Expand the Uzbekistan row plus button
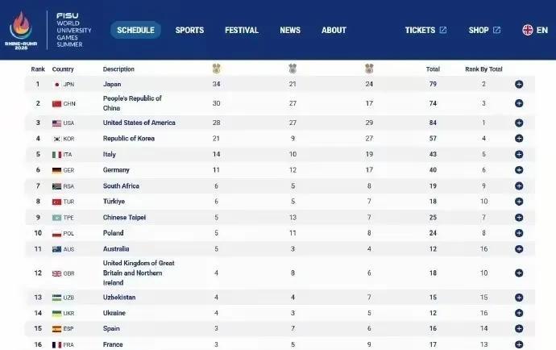Screen dimensions: 556x350 coord(519,298)
